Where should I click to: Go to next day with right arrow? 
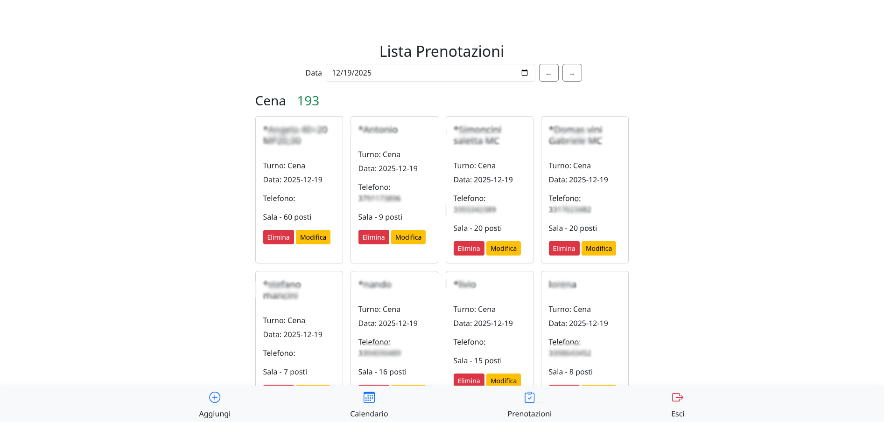point(572,73)
